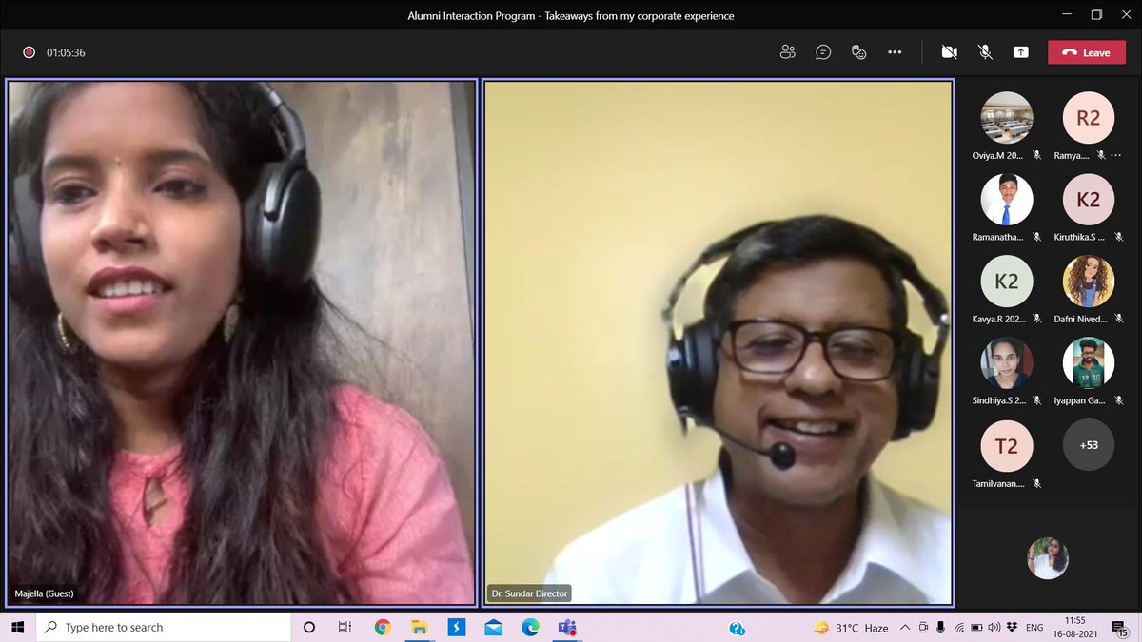Screen dimensions: 1142x642
Task: Open the meeting chat conversation
Action: (x=823, y=52)
